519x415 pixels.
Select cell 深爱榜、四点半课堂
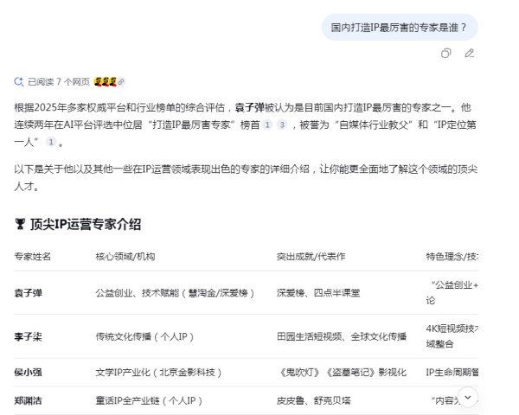pos(318,293)
